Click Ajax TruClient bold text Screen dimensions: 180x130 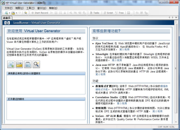(x=104, y=43)
